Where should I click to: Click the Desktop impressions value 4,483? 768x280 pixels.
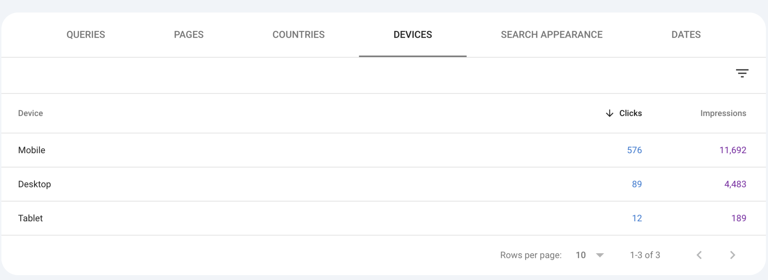(735, 184)
